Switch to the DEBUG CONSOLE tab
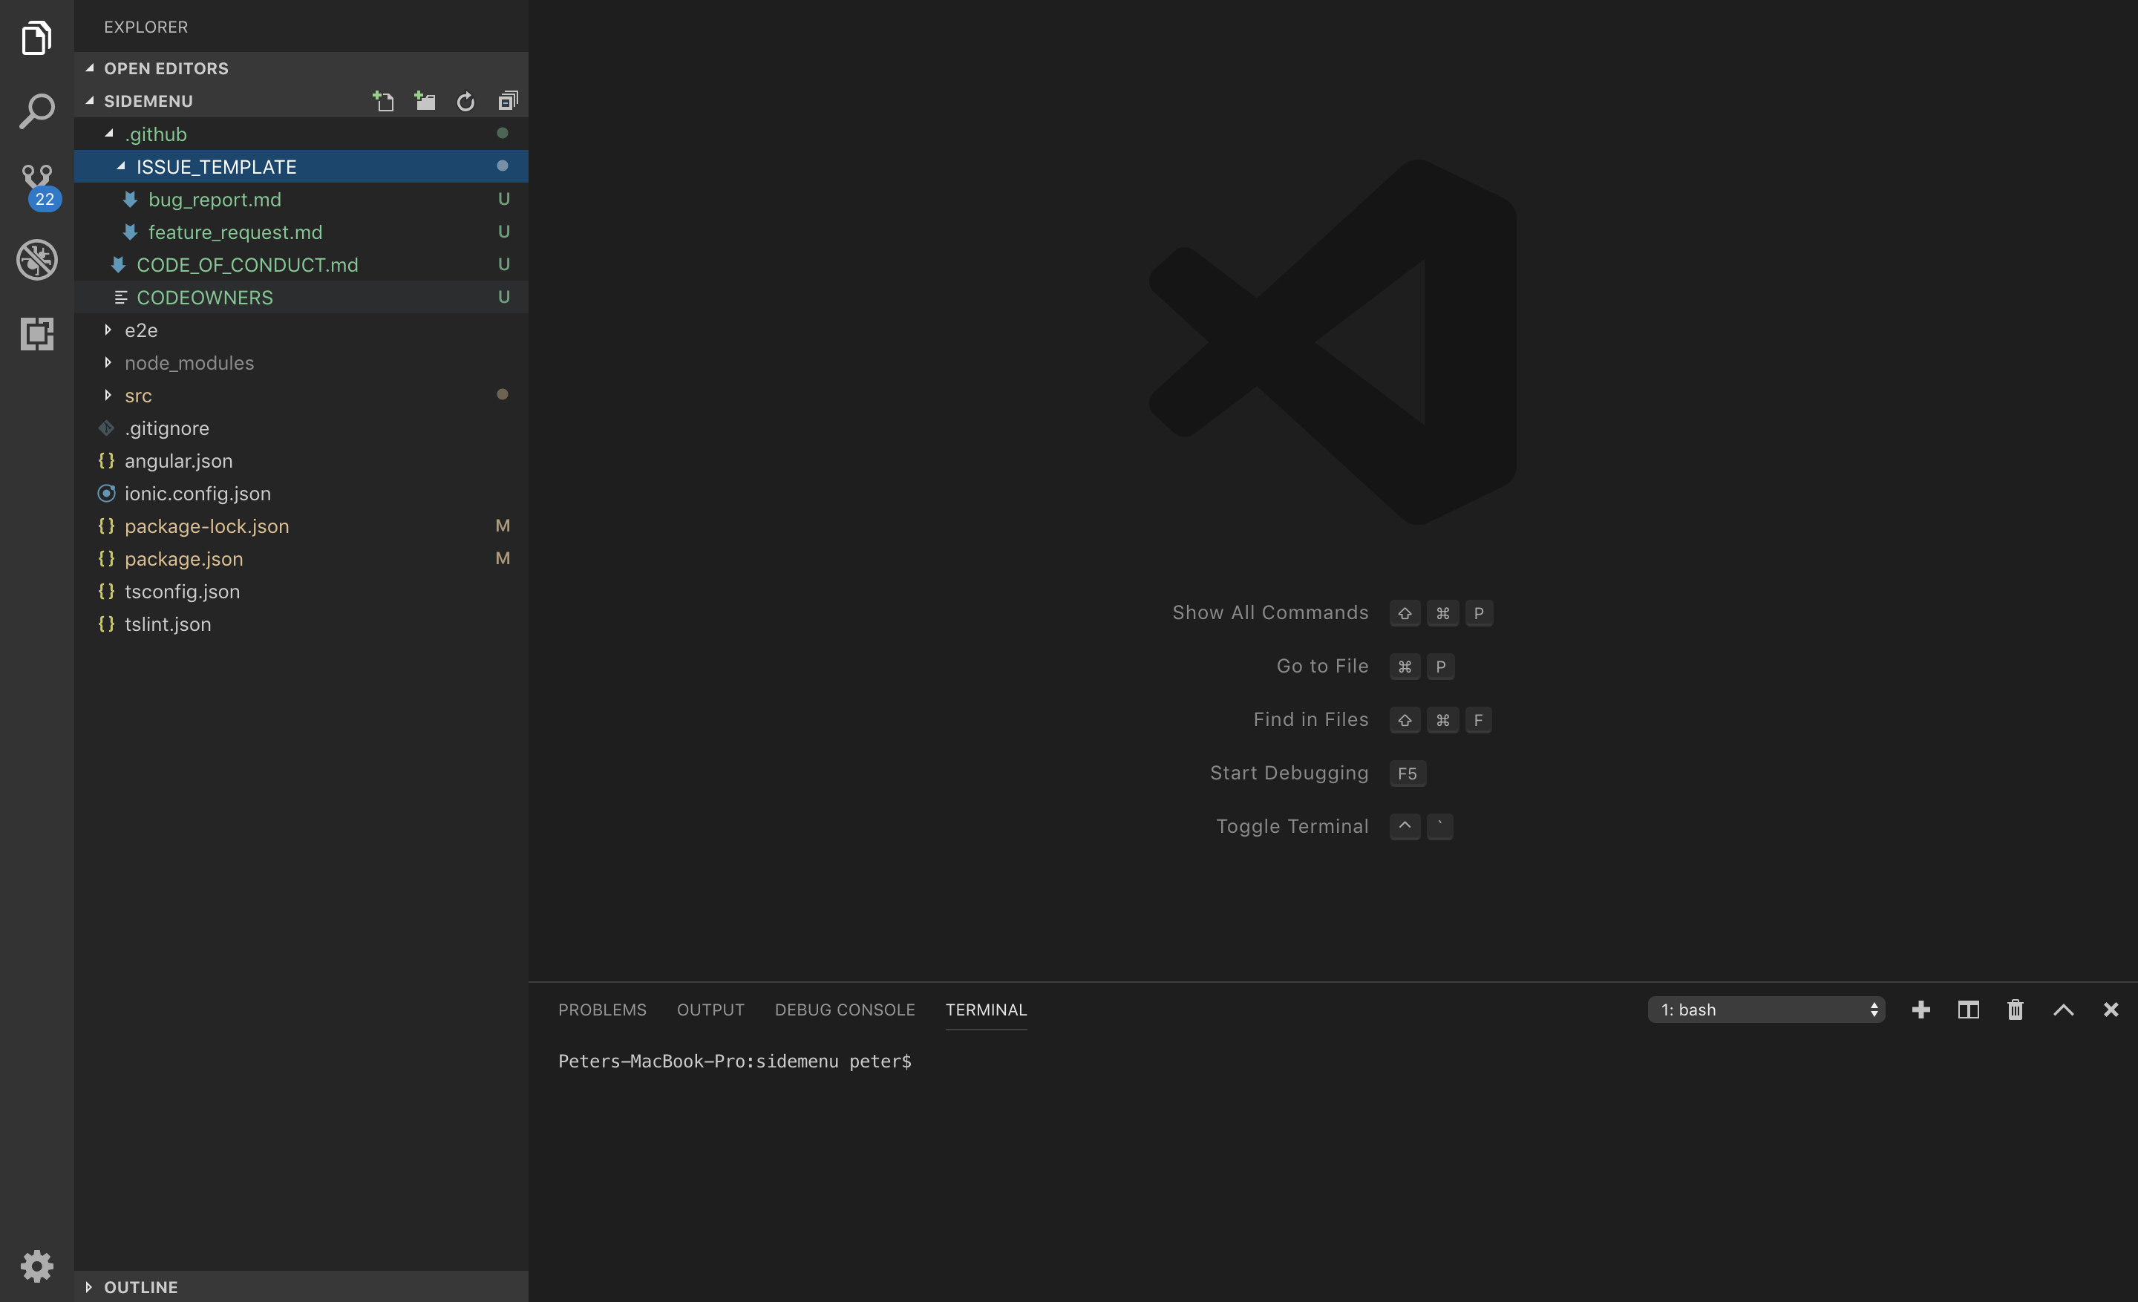 [844, 1010]
